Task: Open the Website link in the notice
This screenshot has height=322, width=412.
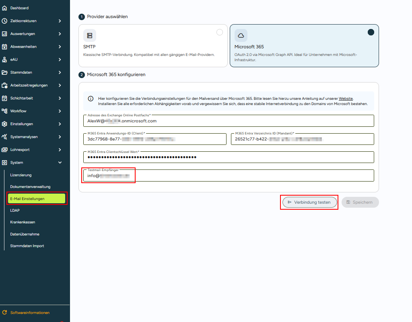Action: tap(346, 99)
